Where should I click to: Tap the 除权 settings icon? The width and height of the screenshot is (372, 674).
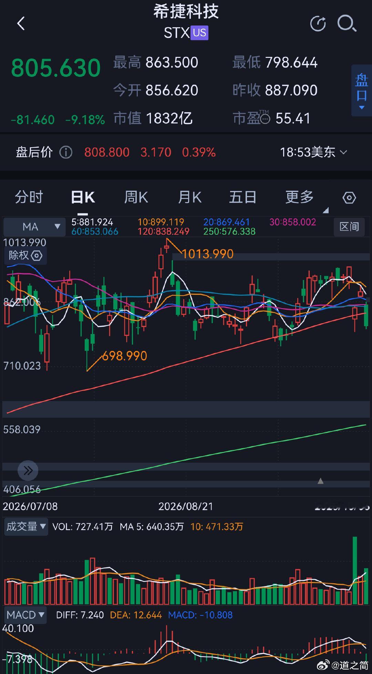pos(37,256)
